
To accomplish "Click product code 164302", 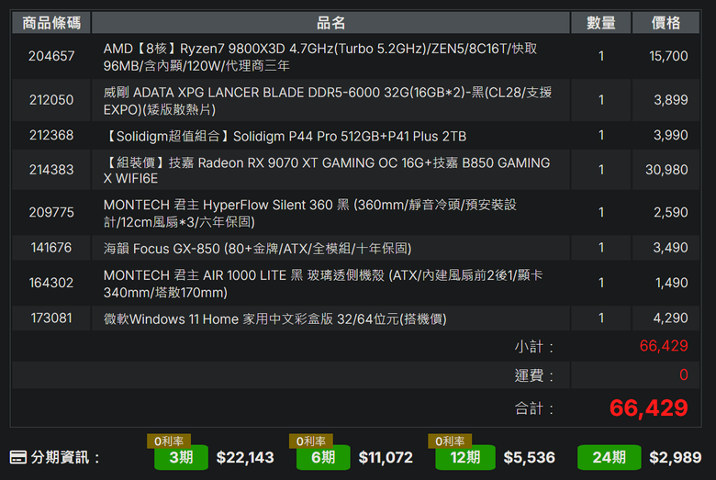I will [x=51, y=283].
